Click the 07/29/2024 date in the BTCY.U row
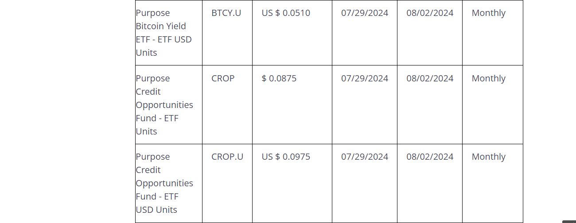This screenshot has height=223, width=576. click(x=364, y=13)
